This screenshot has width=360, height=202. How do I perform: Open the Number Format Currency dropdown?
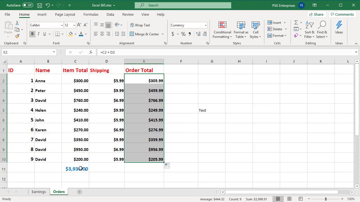click(x=206, y=25)
